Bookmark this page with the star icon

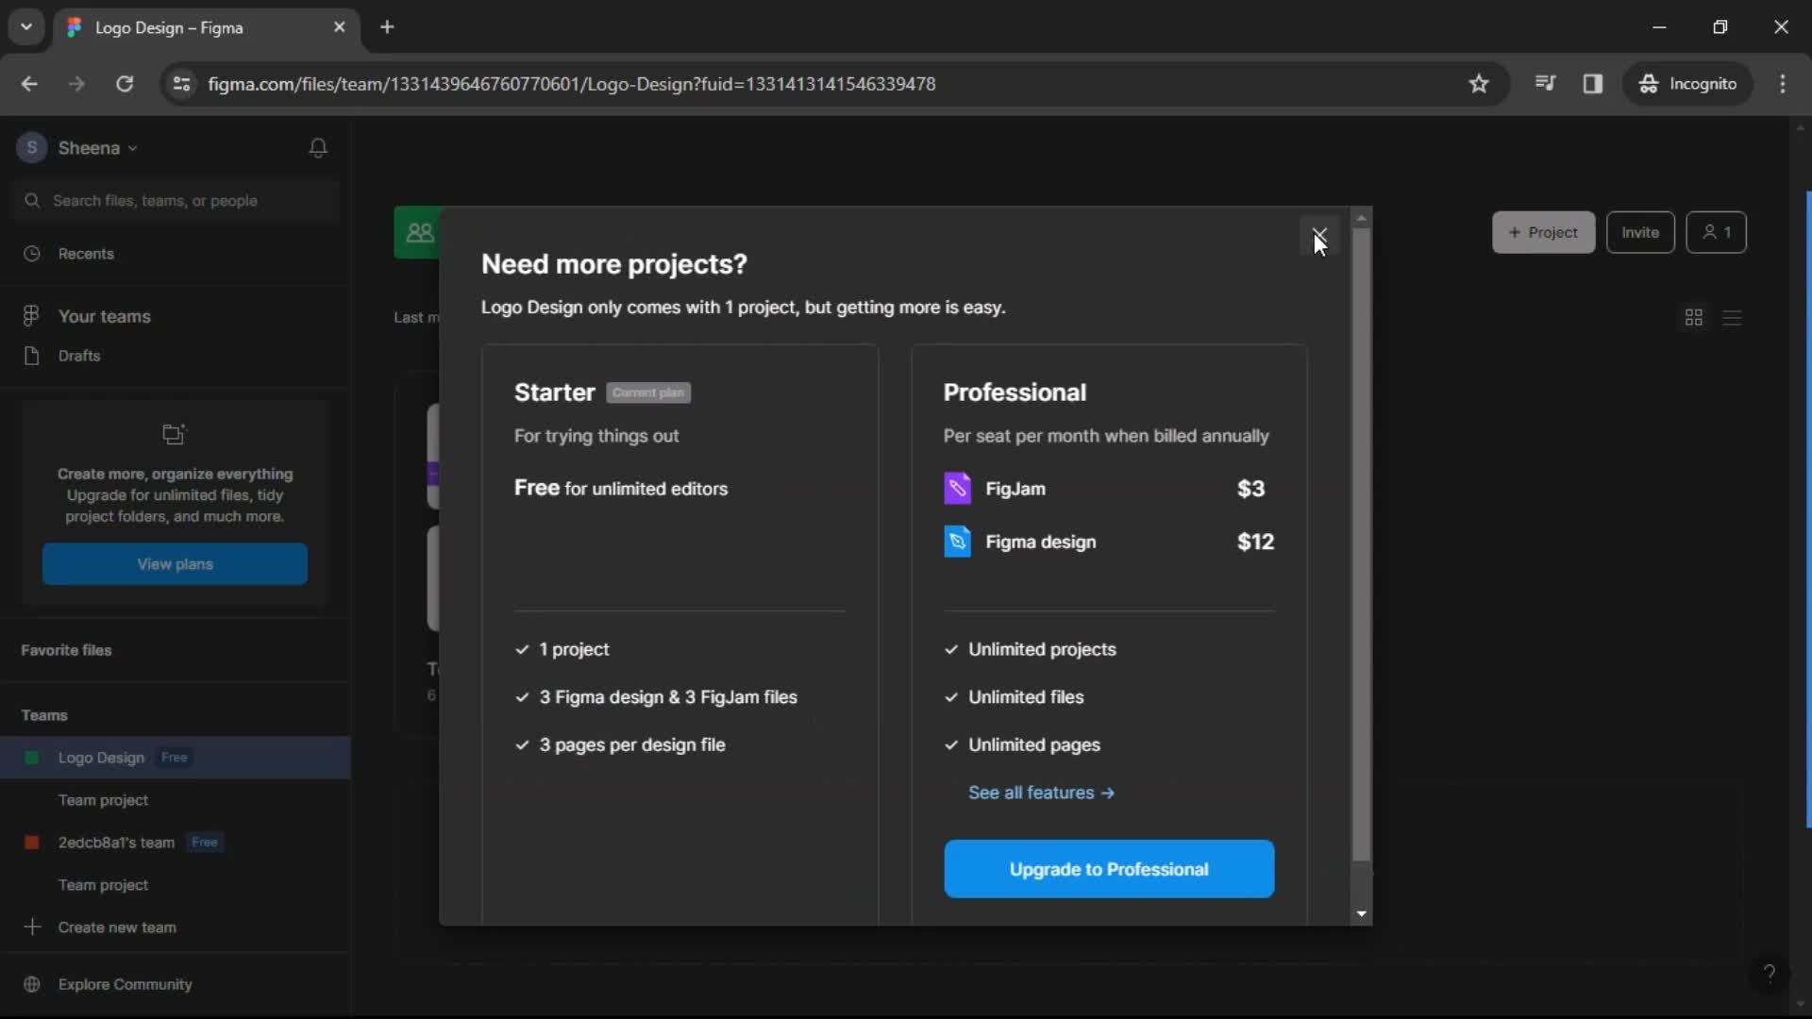tap(1479, 84)
